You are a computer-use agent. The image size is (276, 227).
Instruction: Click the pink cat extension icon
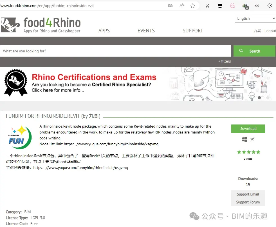pos(232,5)
